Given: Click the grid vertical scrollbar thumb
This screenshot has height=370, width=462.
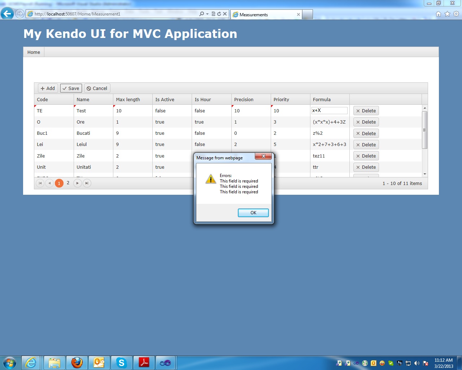Looking at the screenshot, I should click(x=425, y=130).
